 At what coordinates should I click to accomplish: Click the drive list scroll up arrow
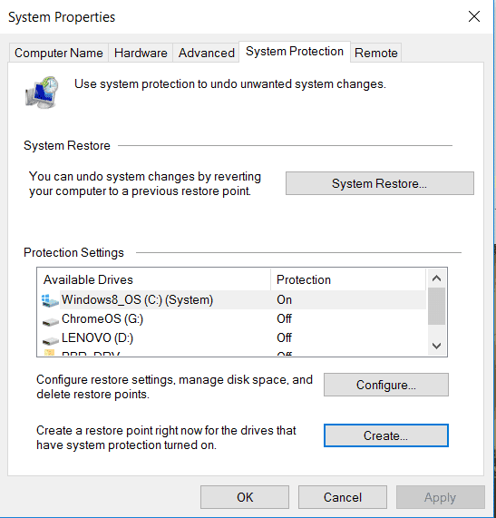[x=436, y=279]
